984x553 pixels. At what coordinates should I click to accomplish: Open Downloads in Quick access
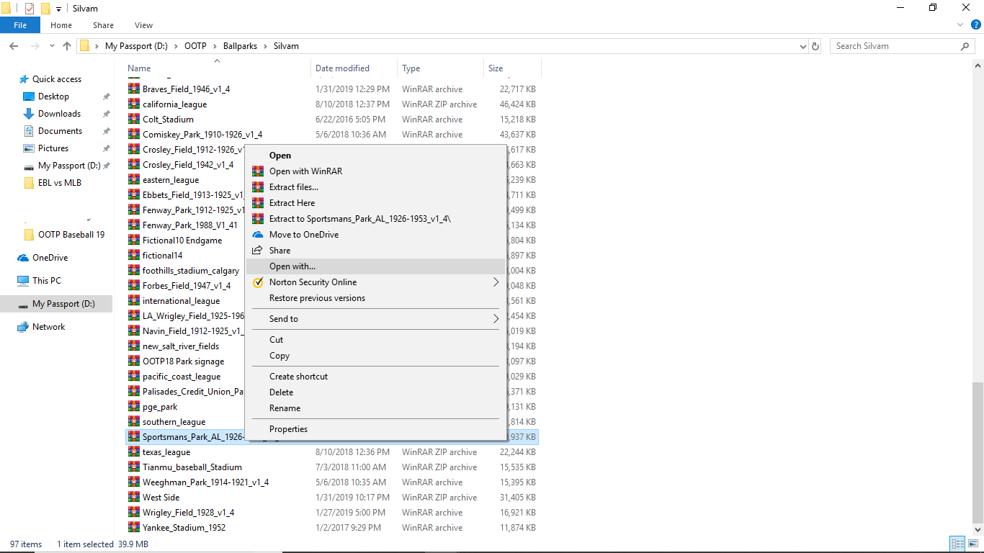(x=59, y=114)
